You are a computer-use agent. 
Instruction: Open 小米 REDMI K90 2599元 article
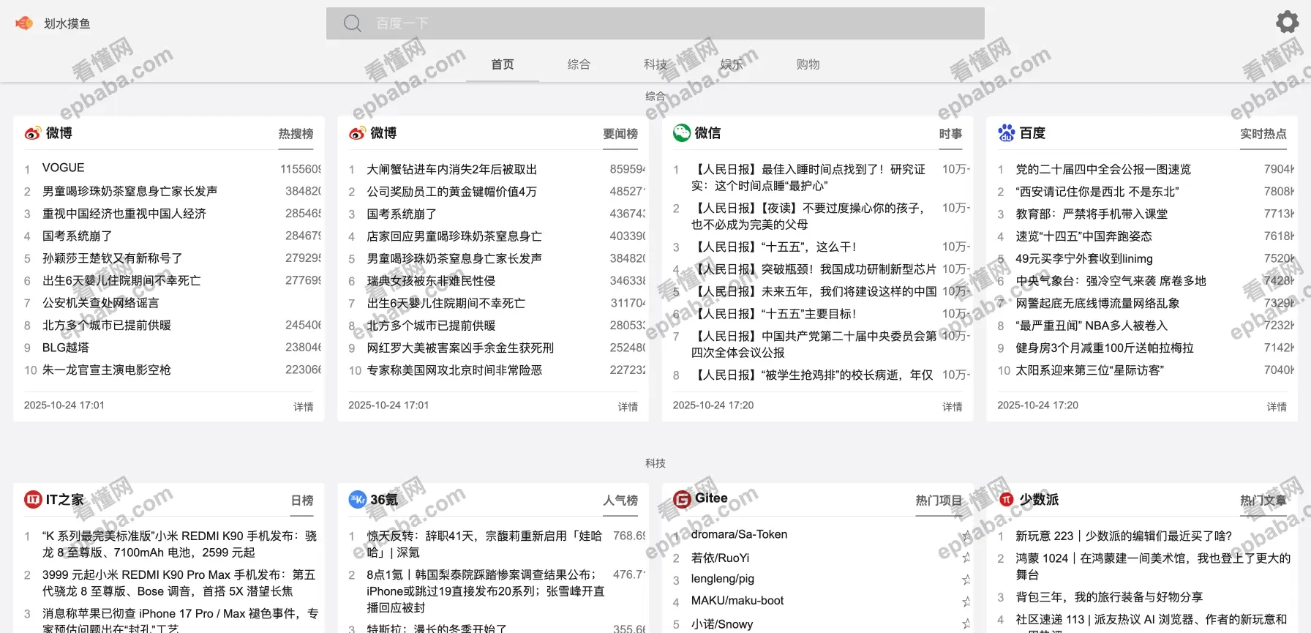180,544
